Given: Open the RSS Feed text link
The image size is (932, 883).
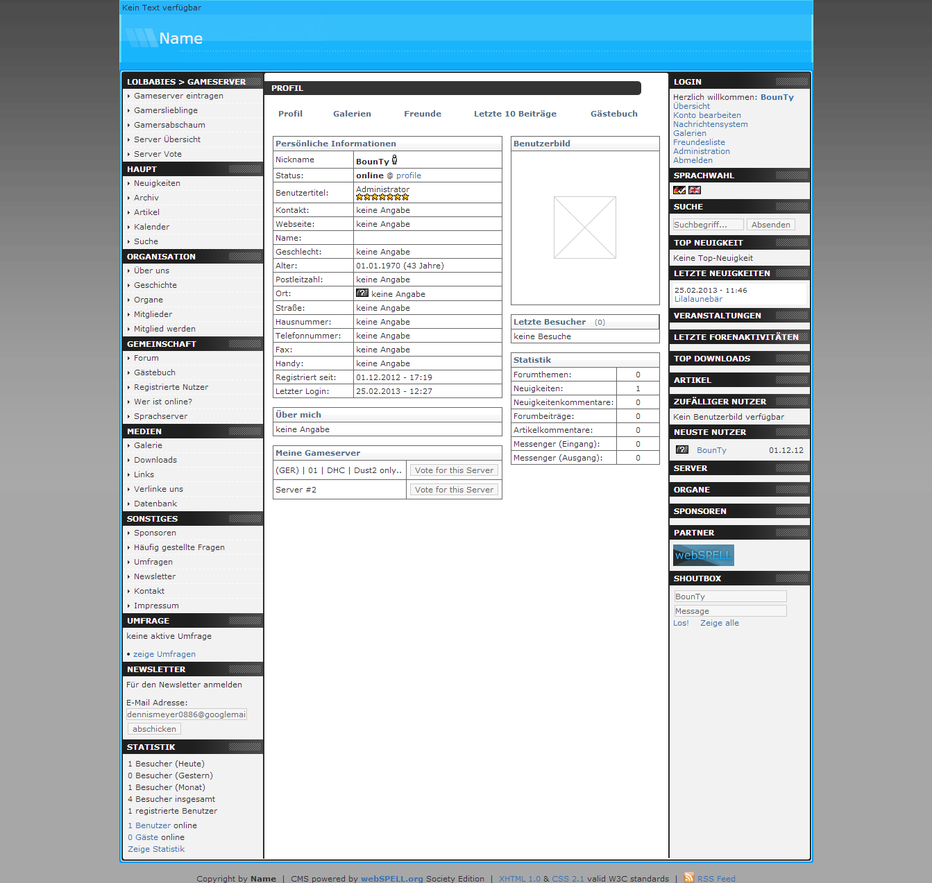Looking at the screenshot, I should tap(716, 879).
